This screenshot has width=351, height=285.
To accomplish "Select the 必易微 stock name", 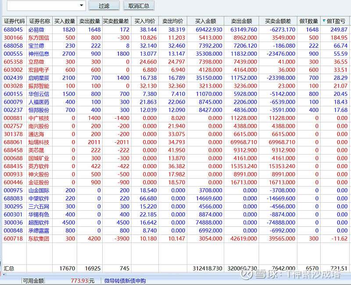I will point(36,30).
